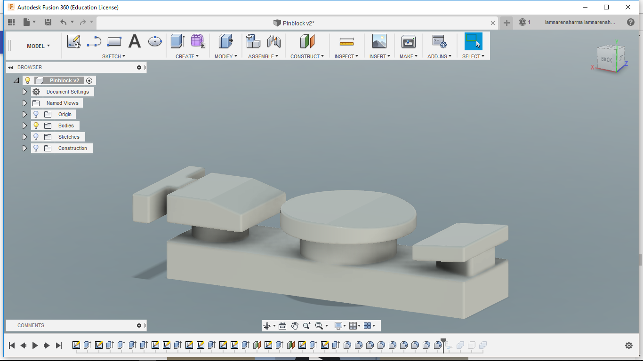Open the MODEL workspace dropdown
This screenshot has height=361, width=643.
click(38, 46)
